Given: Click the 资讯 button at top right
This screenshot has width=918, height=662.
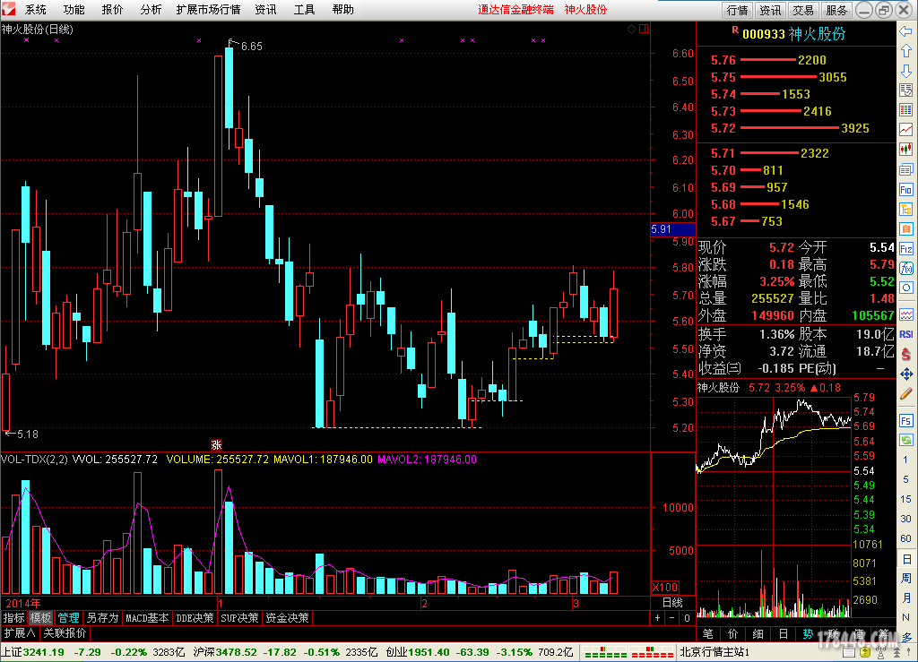Looking at the screenshot, I should click(770, 9).
